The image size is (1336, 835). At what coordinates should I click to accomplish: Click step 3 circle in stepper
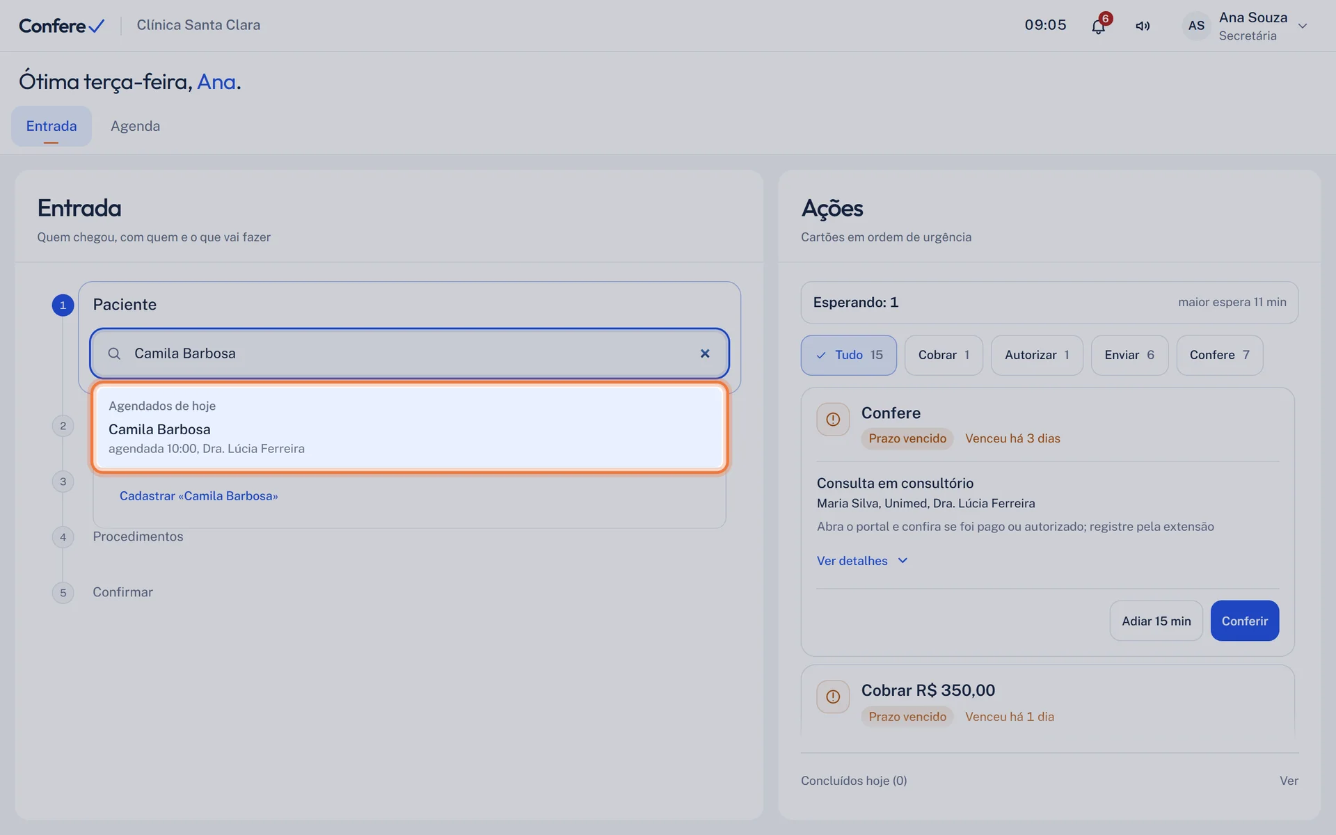63,482
